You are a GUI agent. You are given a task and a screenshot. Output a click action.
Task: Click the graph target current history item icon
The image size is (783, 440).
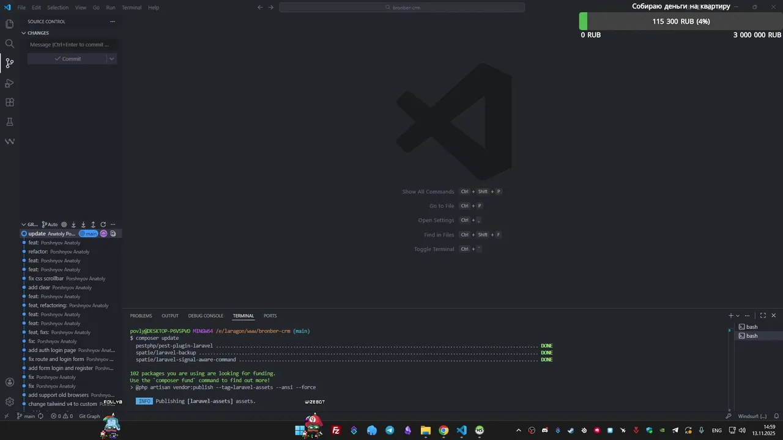(x=64, y=224)
